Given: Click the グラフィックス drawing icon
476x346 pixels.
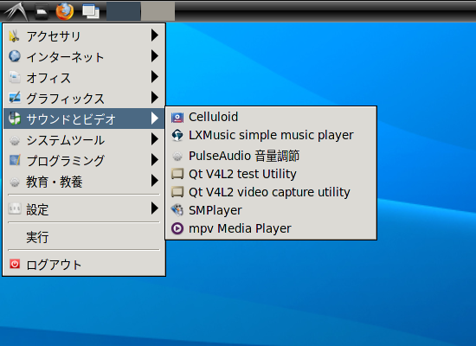Looking at the screenshot, I should point(15,98).
